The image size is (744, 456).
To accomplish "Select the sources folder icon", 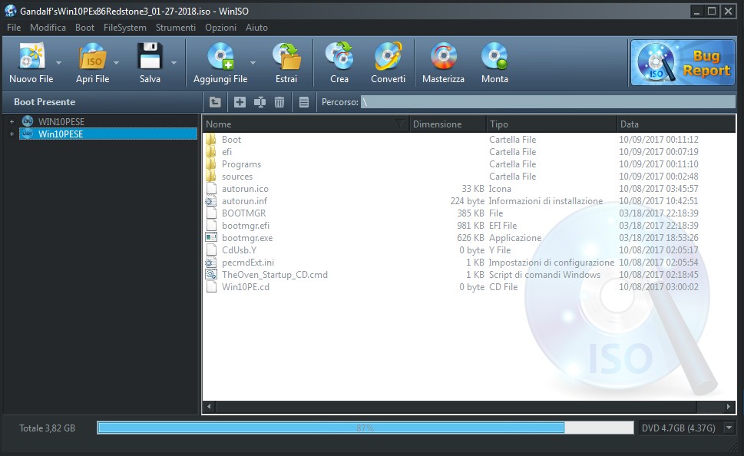I will pyautogui.click(x=211, y=177).
